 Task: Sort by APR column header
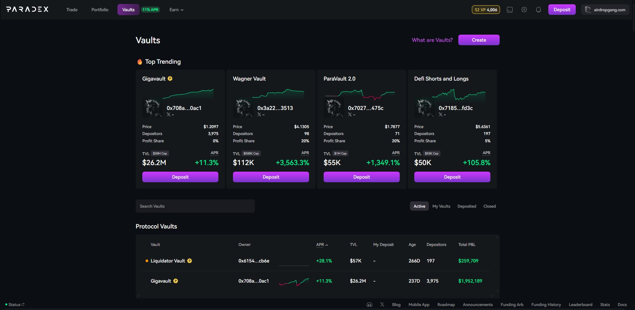[x=322, y=245]
